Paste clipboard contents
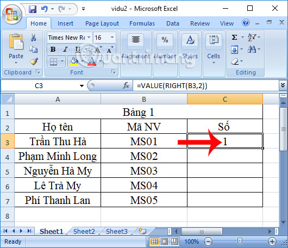This screenshot has height=248, width=288. coord(16,42)
